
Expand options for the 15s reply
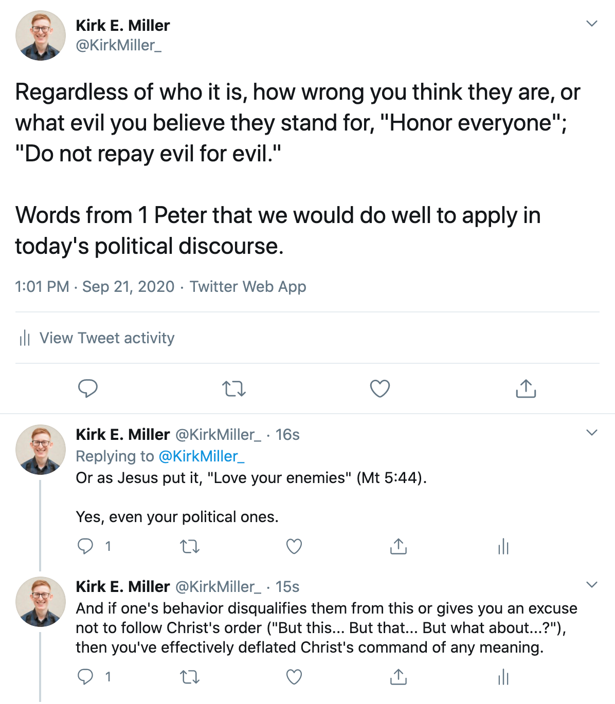click(x=592, y=585)
